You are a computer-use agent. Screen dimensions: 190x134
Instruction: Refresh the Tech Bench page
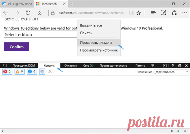tap(28, 13)
